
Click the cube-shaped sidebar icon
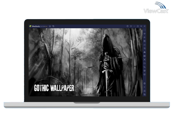point(145,71)
